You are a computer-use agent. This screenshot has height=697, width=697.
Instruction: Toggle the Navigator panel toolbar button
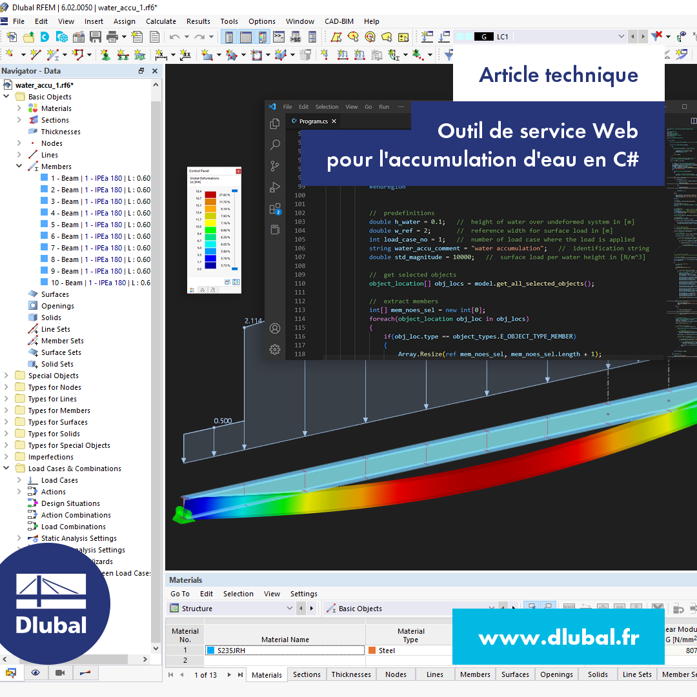[229, 37]
